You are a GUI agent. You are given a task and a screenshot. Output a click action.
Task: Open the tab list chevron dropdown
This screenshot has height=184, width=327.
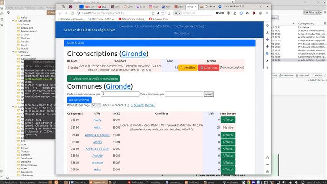214,7
